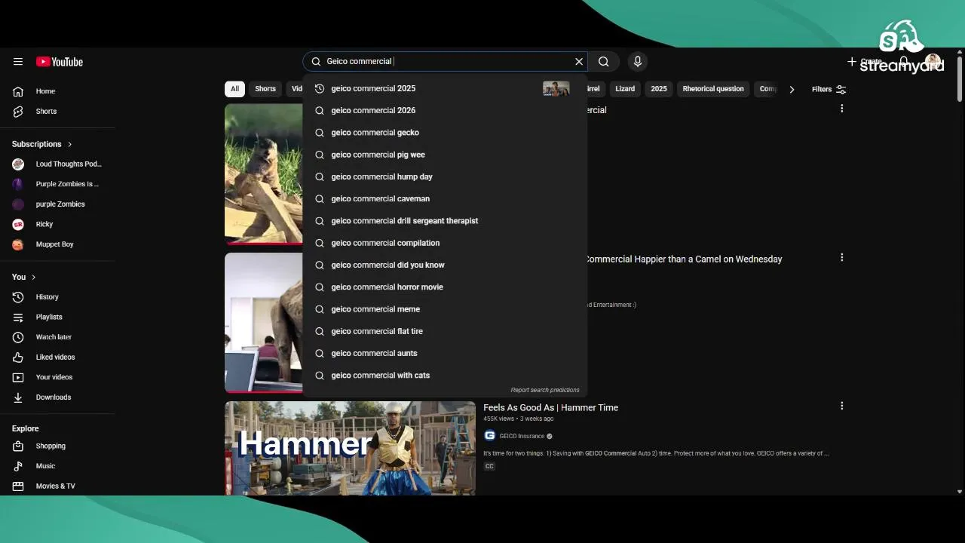965x543 pixels.
Task: Open Happier than a Camel video title
Action: click(684, 259)
